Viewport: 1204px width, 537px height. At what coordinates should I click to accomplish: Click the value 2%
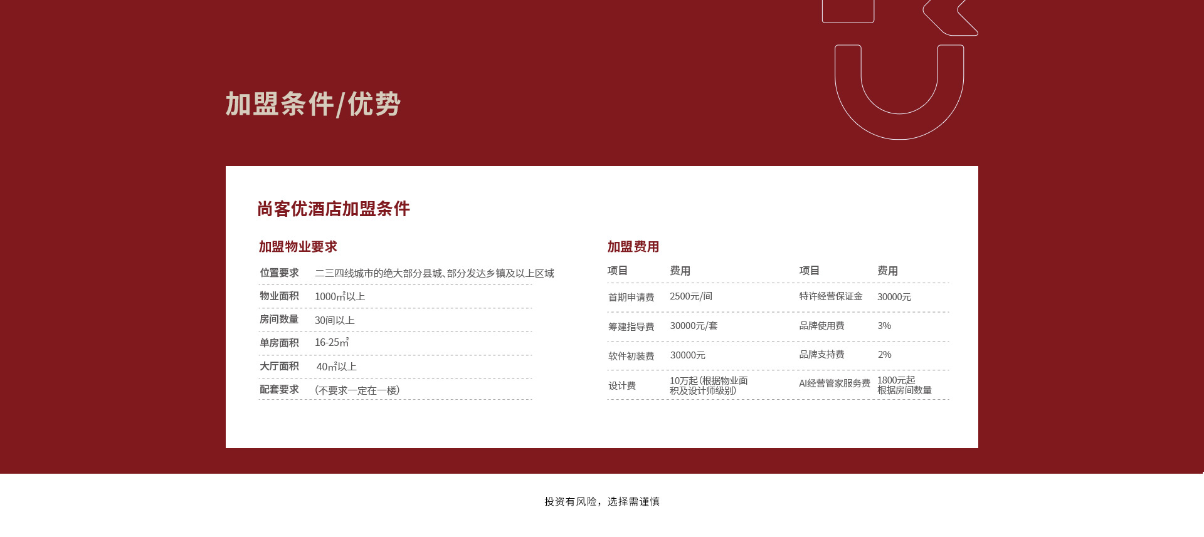[x=884, y=355]
